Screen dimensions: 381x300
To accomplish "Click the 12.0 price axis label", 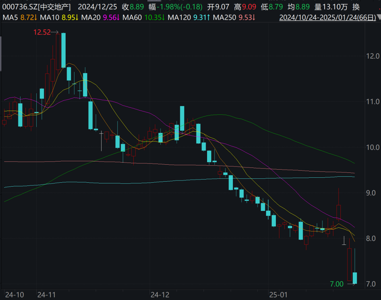I will click(x=373, y=56).
